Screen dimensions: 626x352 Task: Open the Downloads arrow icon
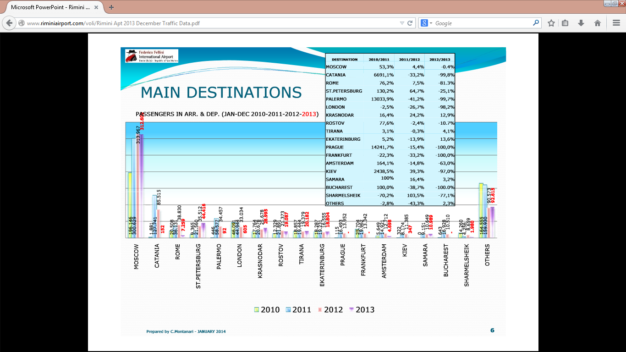[581, 23]
